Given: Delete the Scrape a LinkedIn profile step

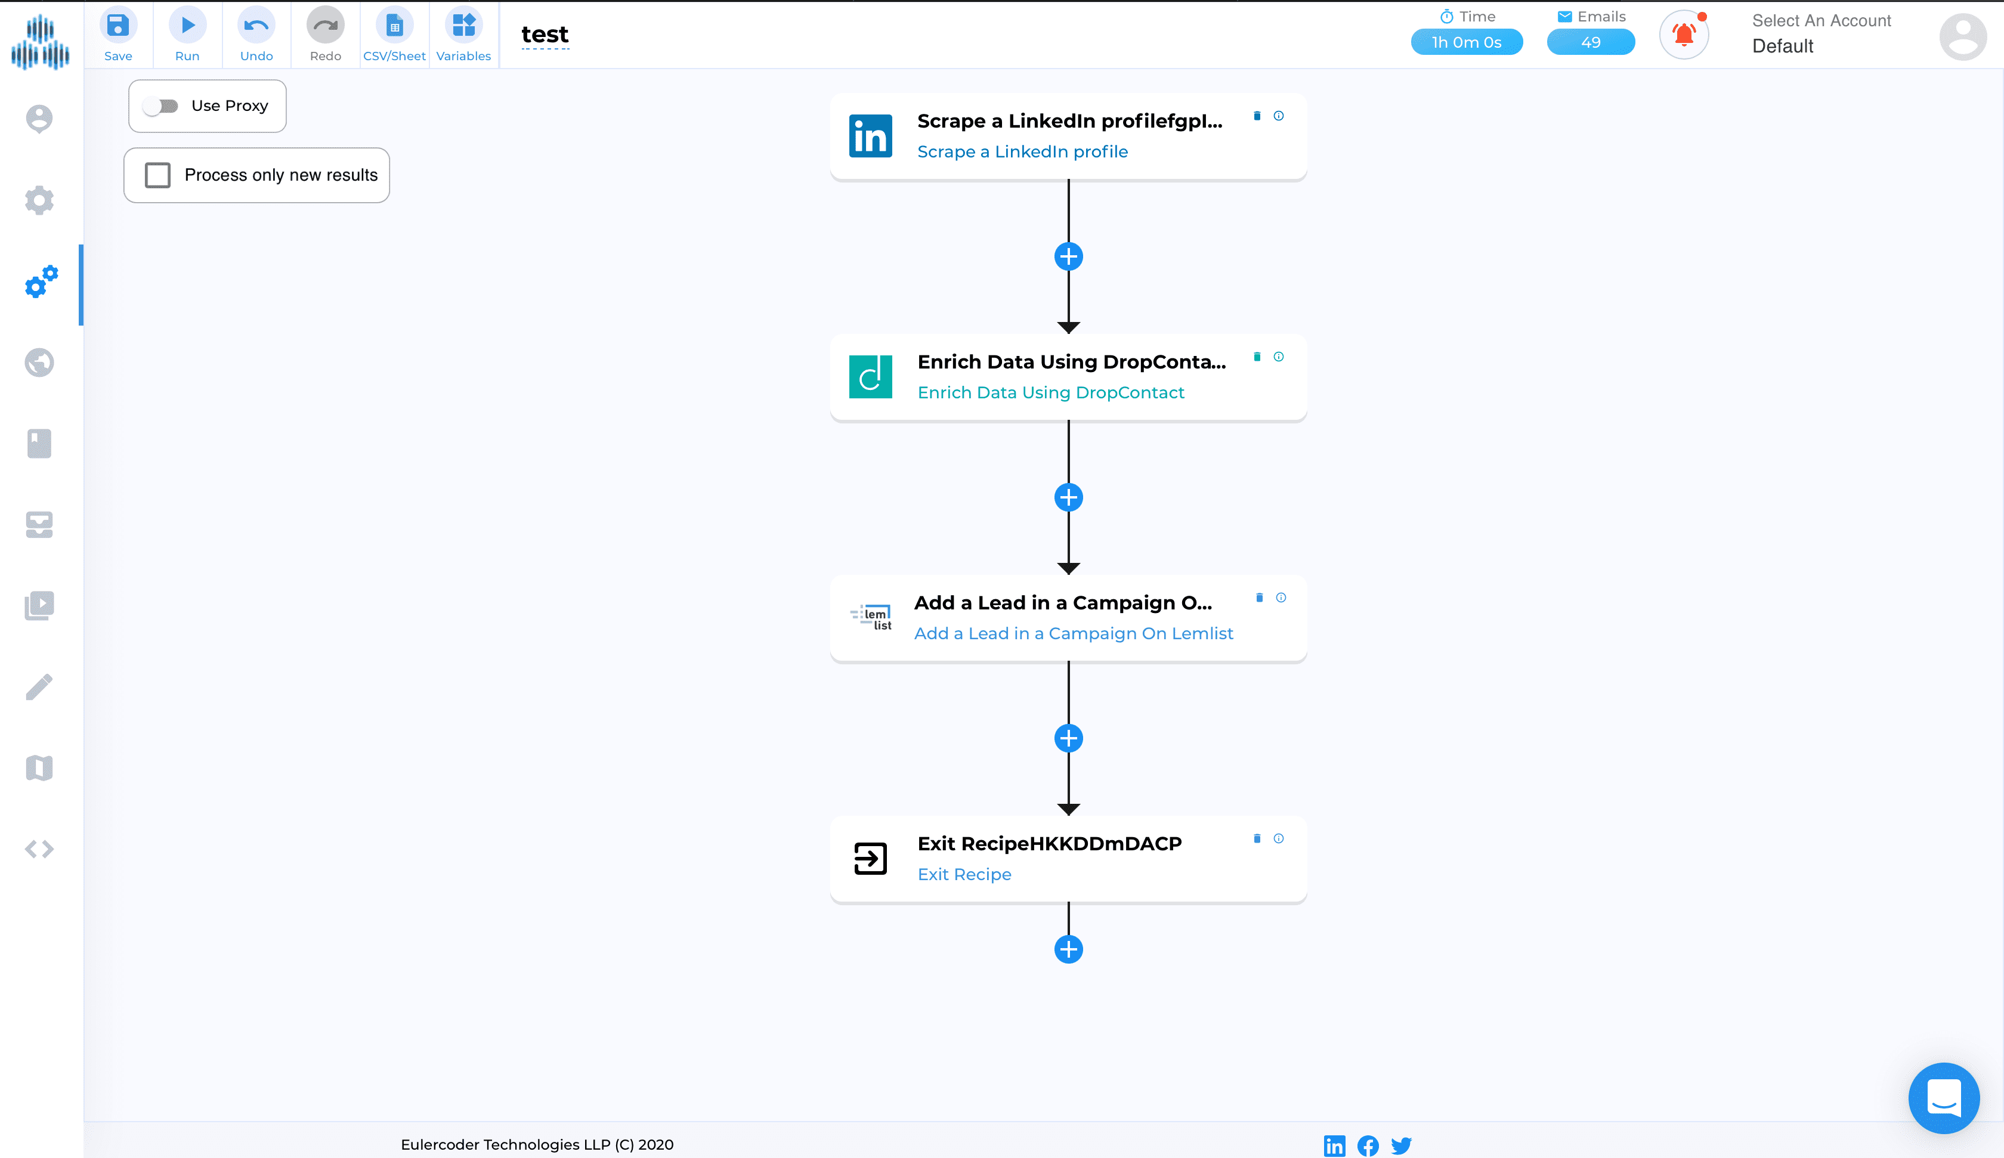Looking at the screenshot, I should click(x=1257, y=116).
